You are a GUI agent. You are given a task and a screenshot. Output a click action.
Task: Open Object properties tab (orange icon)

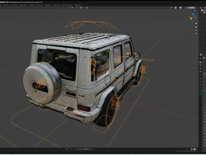[200, 78]
